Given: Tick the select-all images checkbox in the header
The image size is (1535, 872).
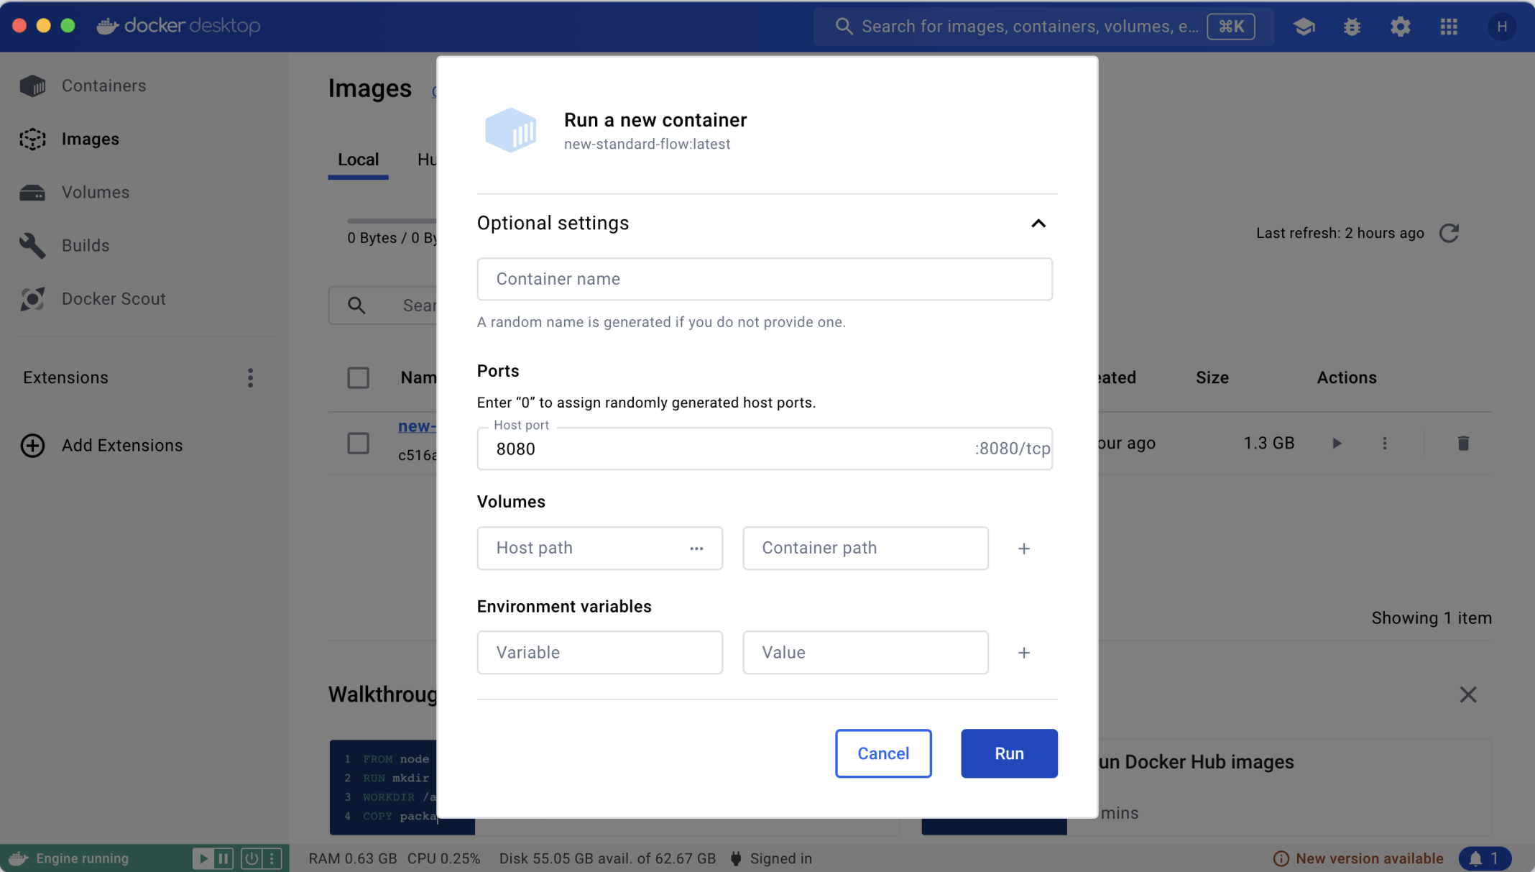Looking at the screenshot, I should tap(358, 377).
